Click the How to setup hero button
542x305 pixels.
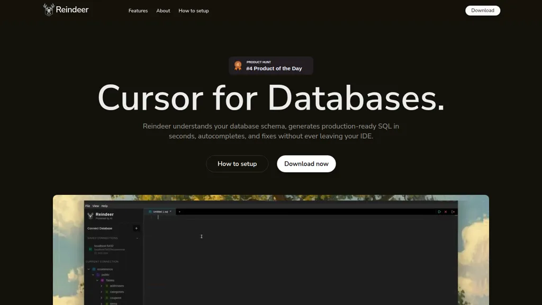pyautogui.click(x=237, y=164)
